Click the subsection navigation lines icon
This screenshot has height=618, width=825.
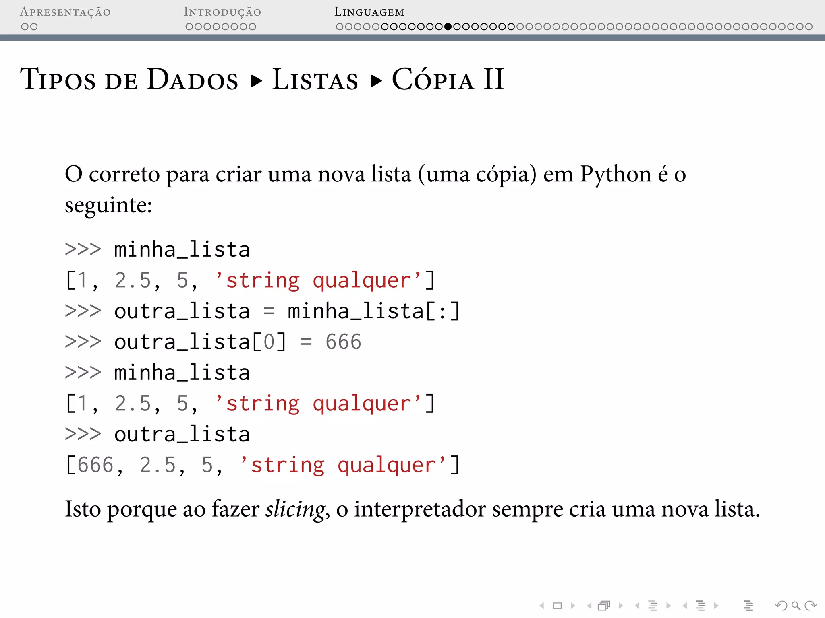[x=653, y=606]
